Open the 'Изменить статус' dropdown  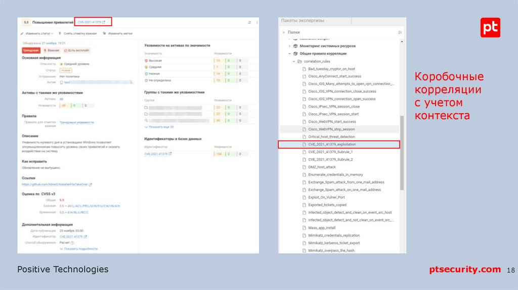[37, 33]
